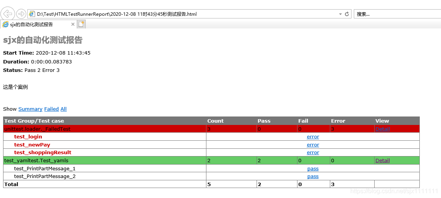Click the Duration value 0:00:00.083783
Image resolution: width=441 pixels, height=198 pixels.
(51, 62)
